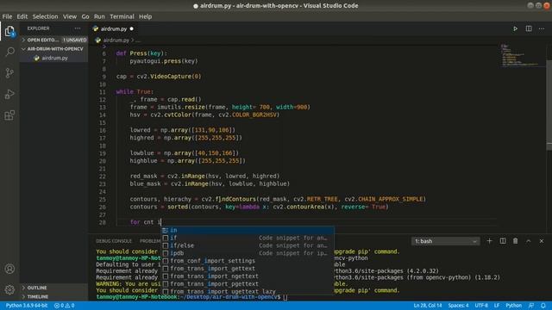This screenshot has width=552, height=310.
Task: Choose the 'if' snippet suggestion
Action: (x=248, y=238)
